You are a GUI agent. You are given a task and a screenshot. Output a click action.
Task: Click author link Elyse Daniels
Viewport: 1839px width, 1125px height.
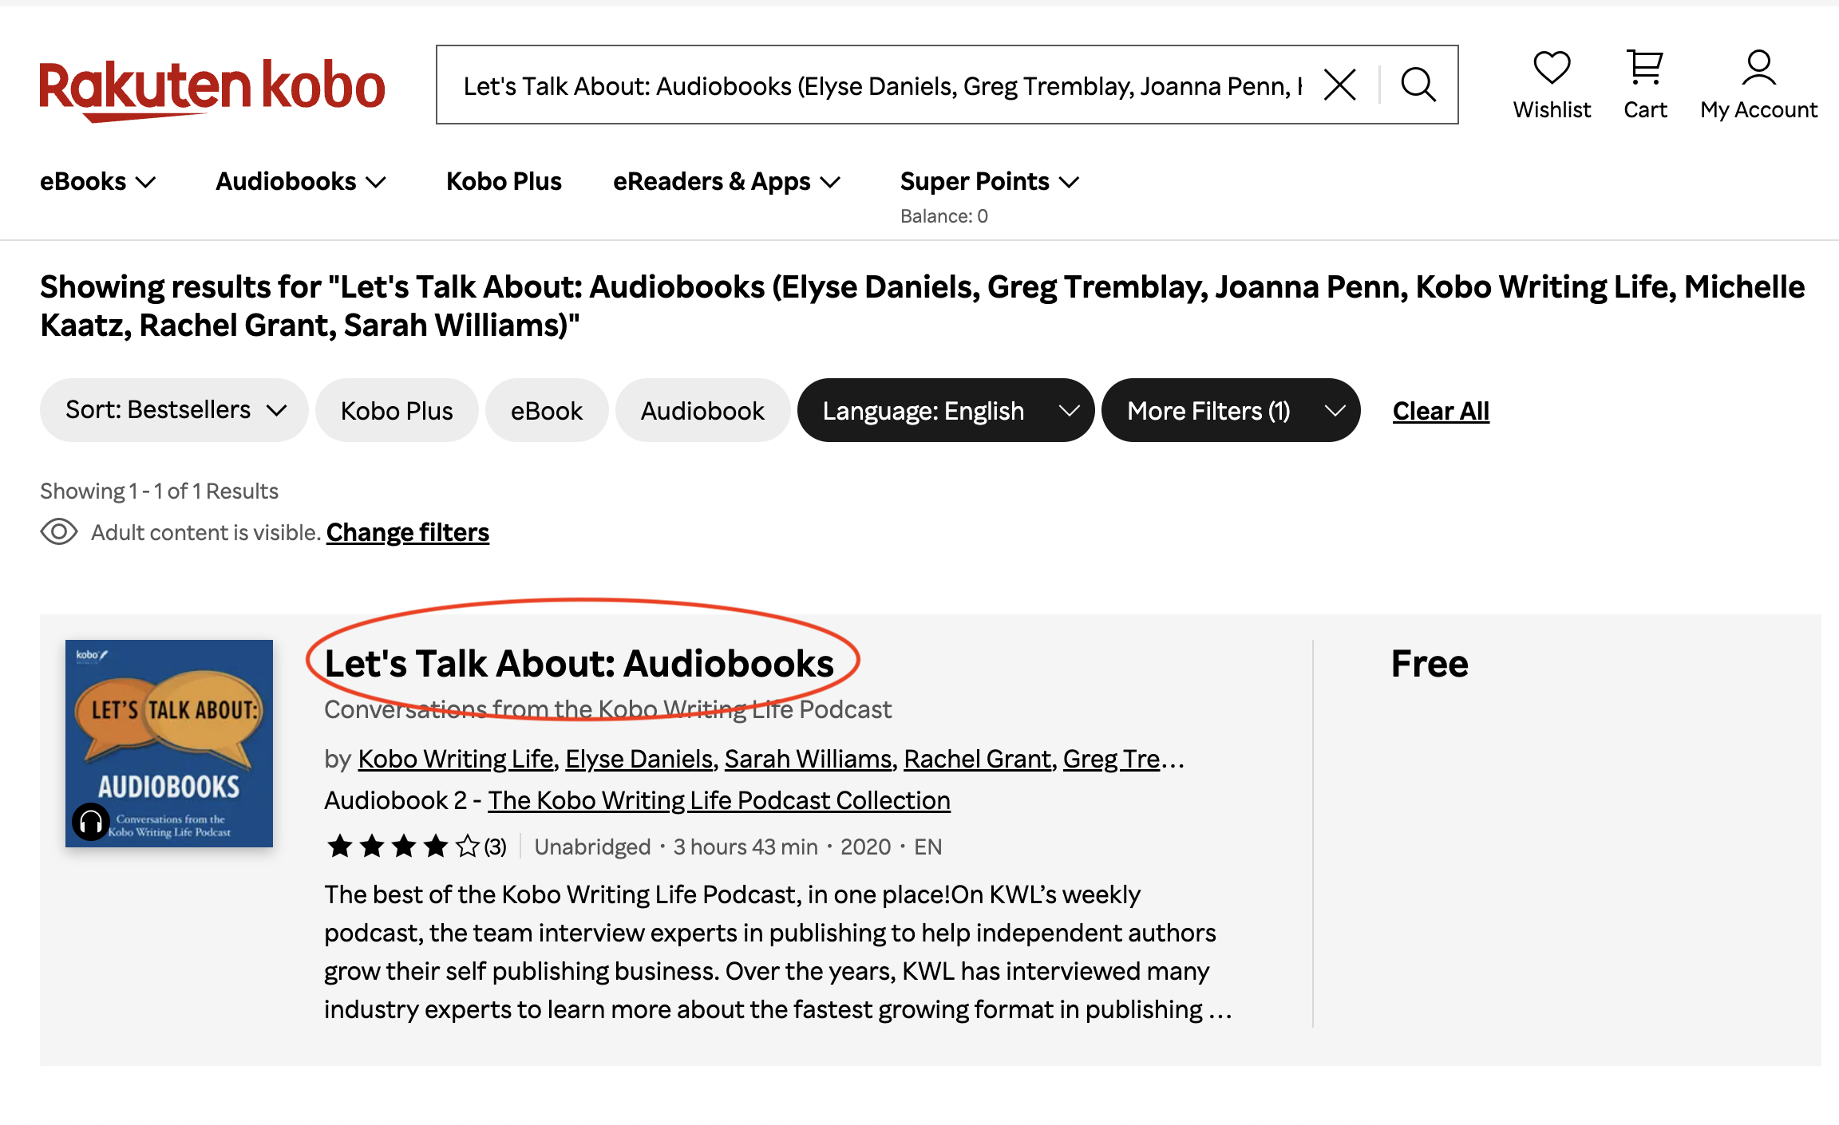pyautogui.click(x=639, y=759)
